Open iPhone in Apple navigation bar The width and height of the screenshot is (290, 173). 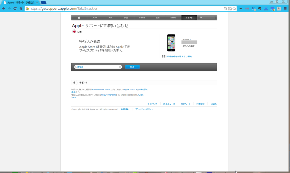pos(142,17)
